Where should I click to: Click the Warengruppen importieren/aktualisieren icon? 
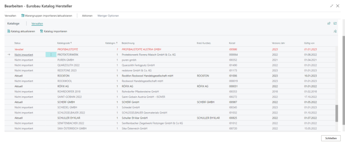coord(23,16)
